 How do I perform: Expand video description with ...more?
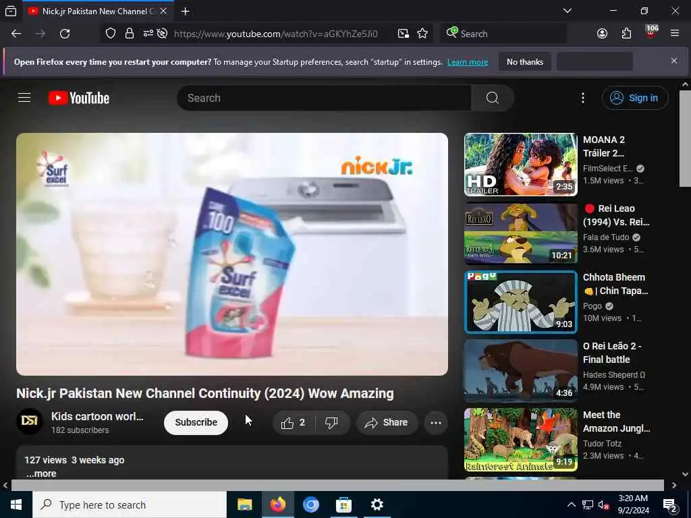[x=41, y=473]
